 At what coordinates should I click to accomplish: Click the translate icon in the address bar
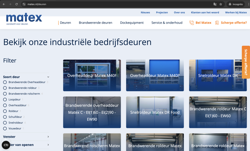[215, 4]
